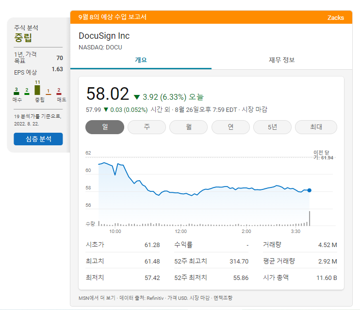Click the 10:00 time axis label
This screenshot has height=310, width=360.
pyautogui.click(x=115, y=232)
